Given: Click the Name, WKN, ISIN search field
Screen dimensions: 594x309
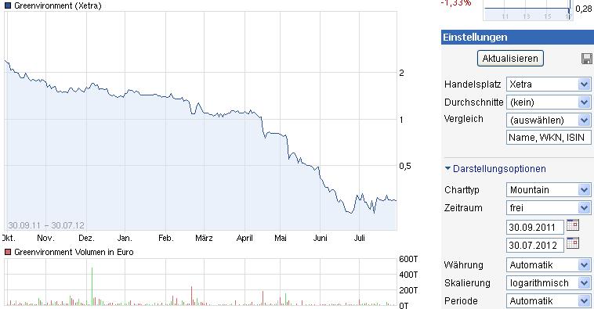Looking at the screenshot, I should click(549, 138).
